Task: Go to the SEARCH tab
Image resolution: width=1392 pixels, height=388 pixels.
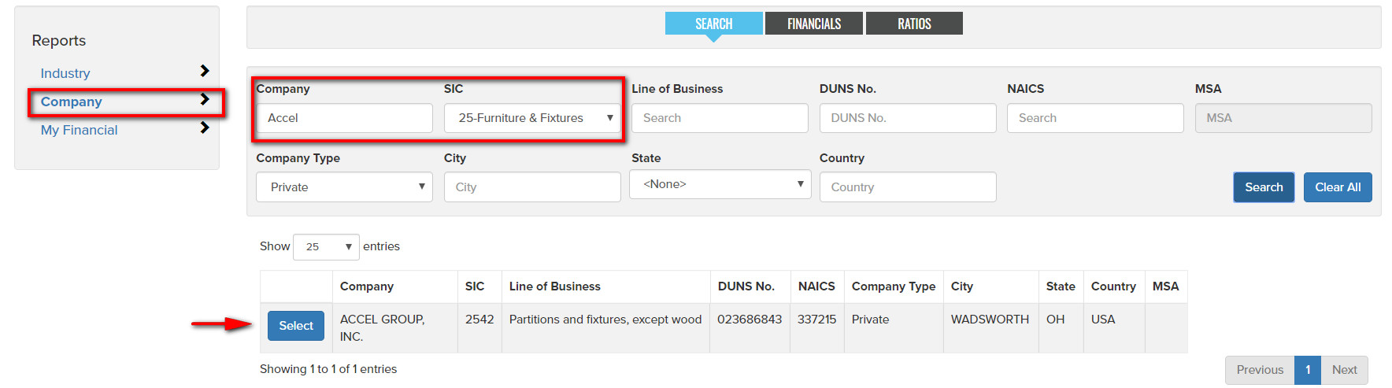Action: [714, 24]
